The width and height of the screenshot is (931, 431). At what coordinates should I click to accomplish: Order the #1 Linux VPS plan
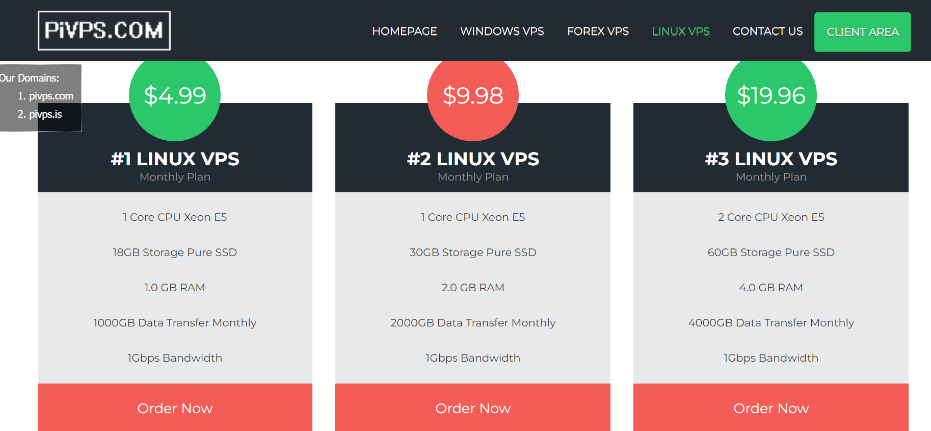175,408
